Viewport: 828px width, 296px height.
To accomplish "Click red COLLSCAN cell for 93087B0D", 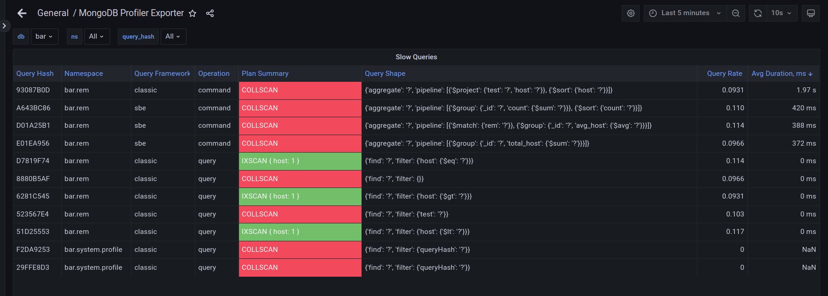I will pos(300,91).
